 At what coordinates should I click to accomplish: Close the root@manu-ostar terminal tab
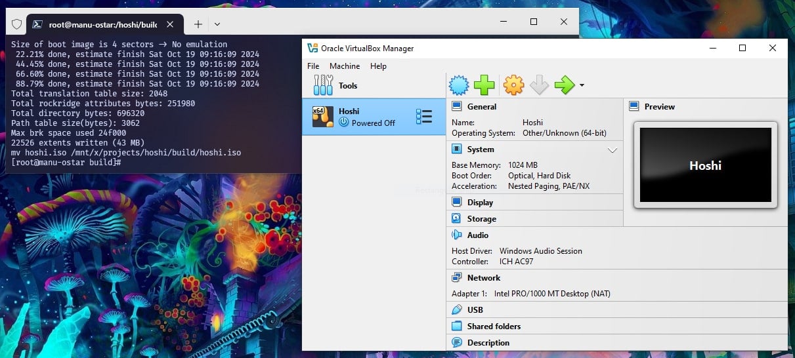170,24
